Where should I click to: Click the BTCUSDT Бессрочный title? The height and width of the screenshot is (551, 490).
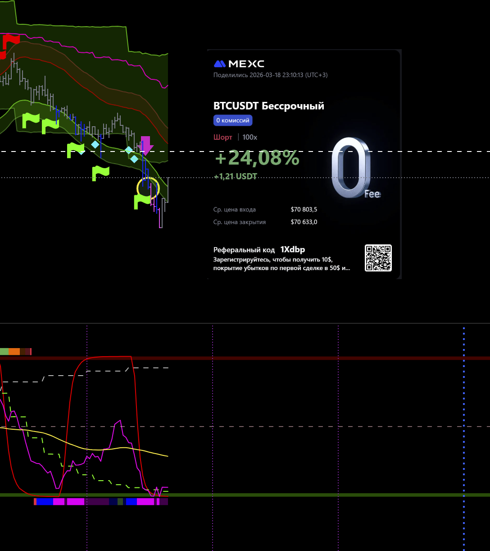268,106
